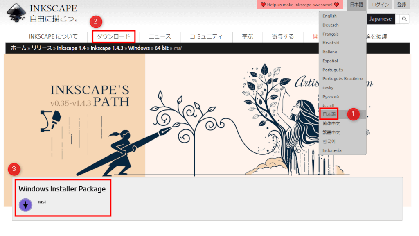Choose Deutsch in the language list

[330, 25]
